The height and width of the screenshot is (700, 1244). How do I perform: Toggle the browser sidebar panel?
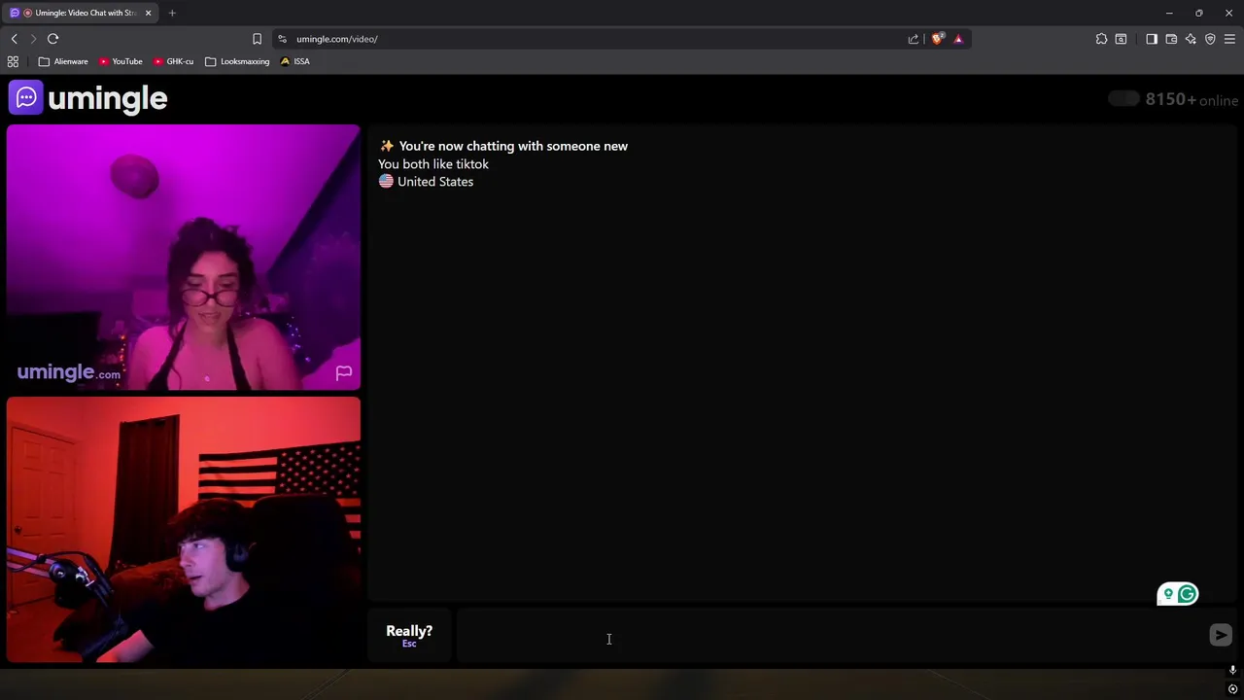coord(1152,39)
